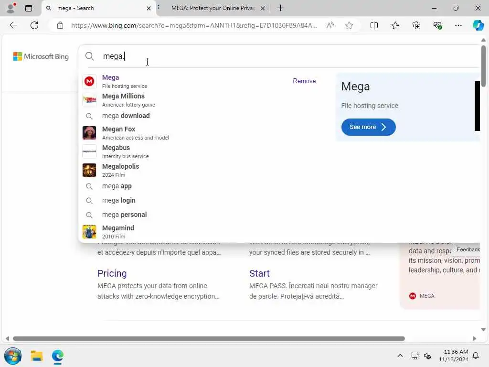Open Favorites list icon
The width and height of the screenshot is (489, 367).
[x=395, y=25]
